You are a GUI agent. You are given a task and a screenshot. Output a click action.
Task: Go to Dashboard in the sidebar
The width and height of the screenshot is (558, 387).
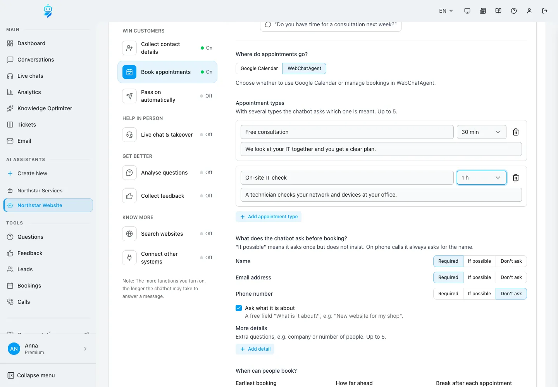coord(48,43)
